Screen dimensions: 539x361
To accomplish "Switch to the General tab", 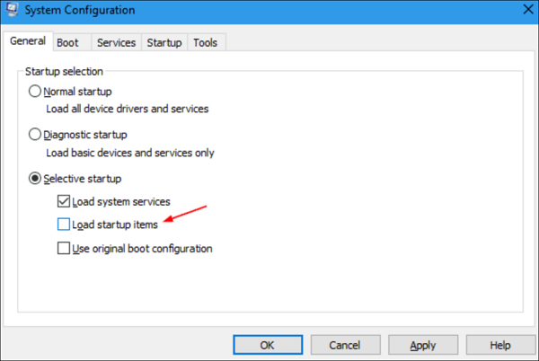I will pos(27,41).
